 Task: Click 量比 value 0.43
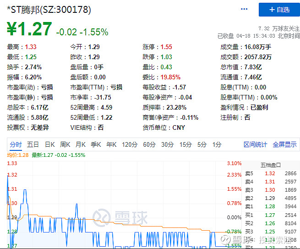166,67
